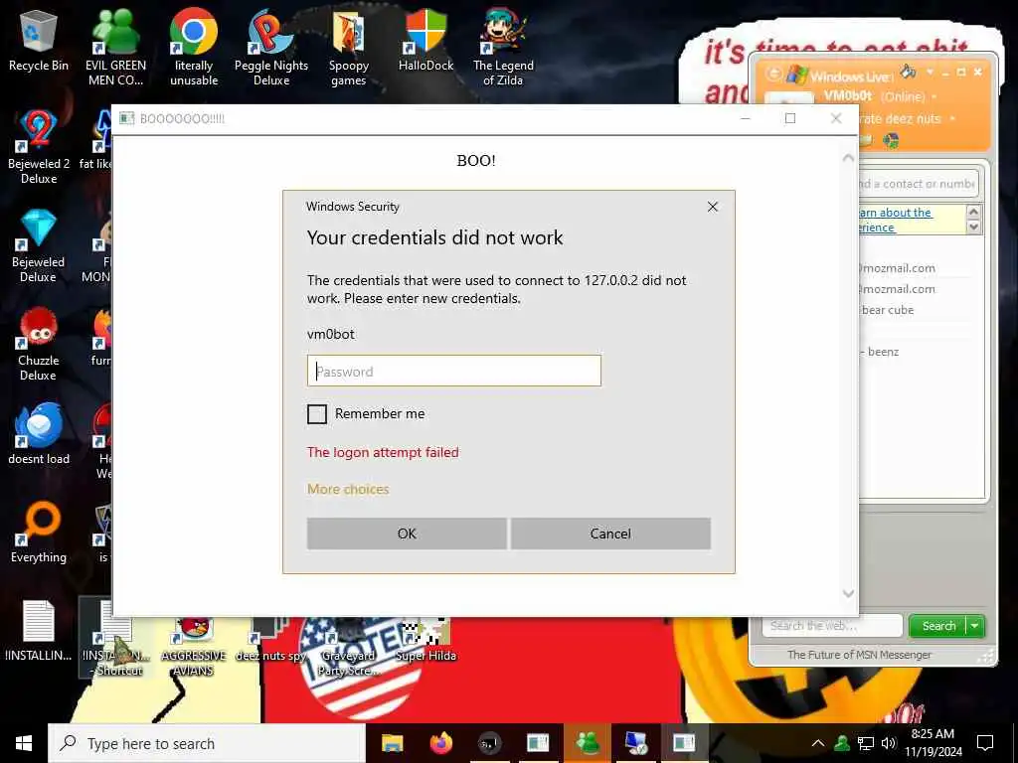
Task: Open The Legend of Zilda shortcut
Action: (503, 47)
